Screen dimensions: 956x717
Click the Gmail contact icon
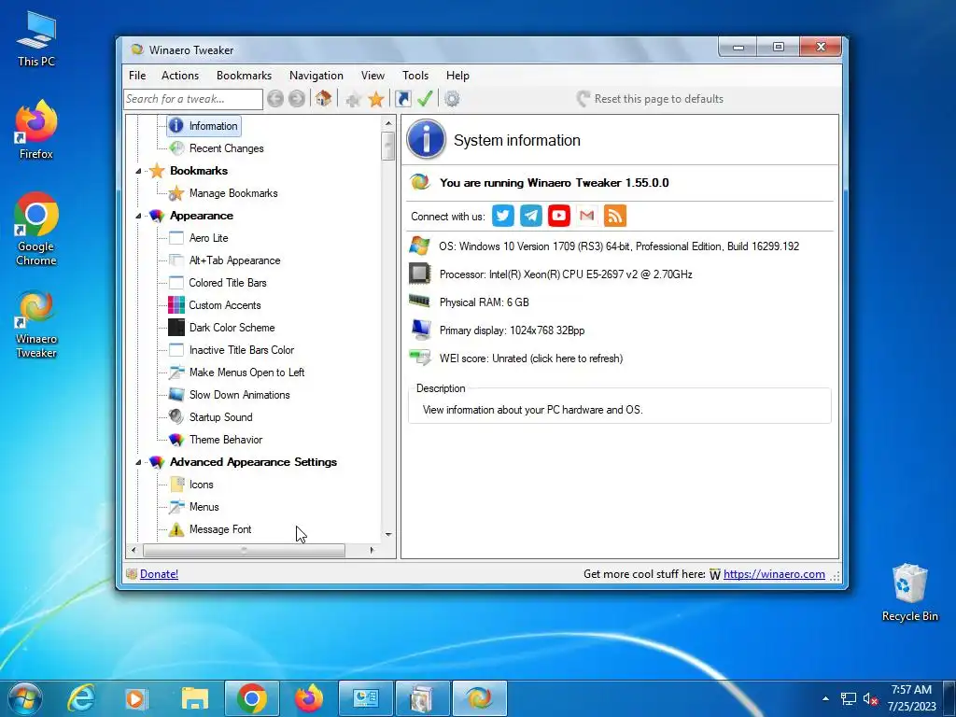click(x=587, y=216)
